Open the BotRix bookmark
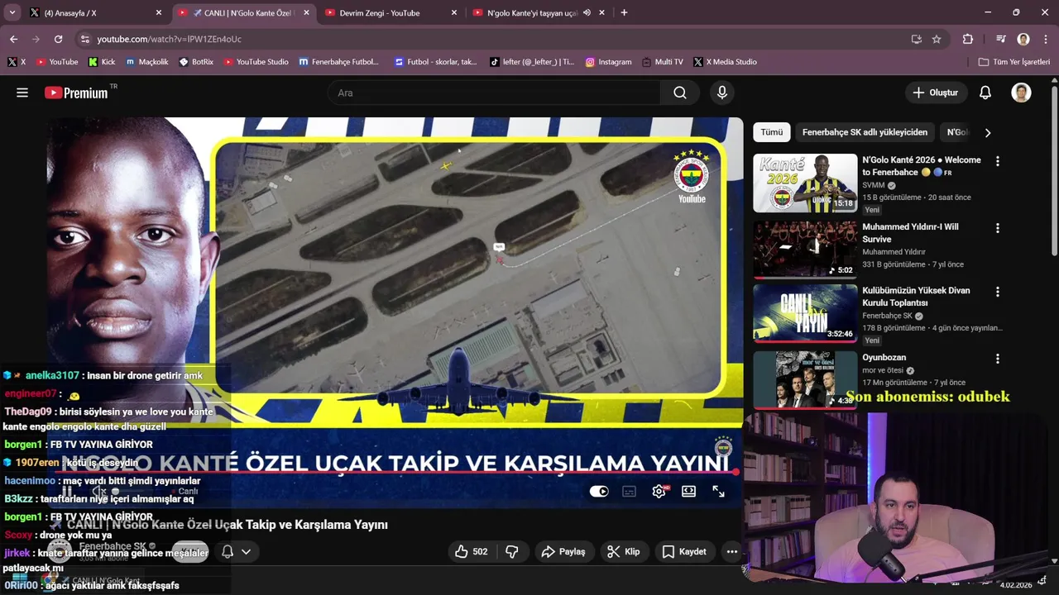The height and width of the screenshot is (595, 1059). [x=196, y=62]
